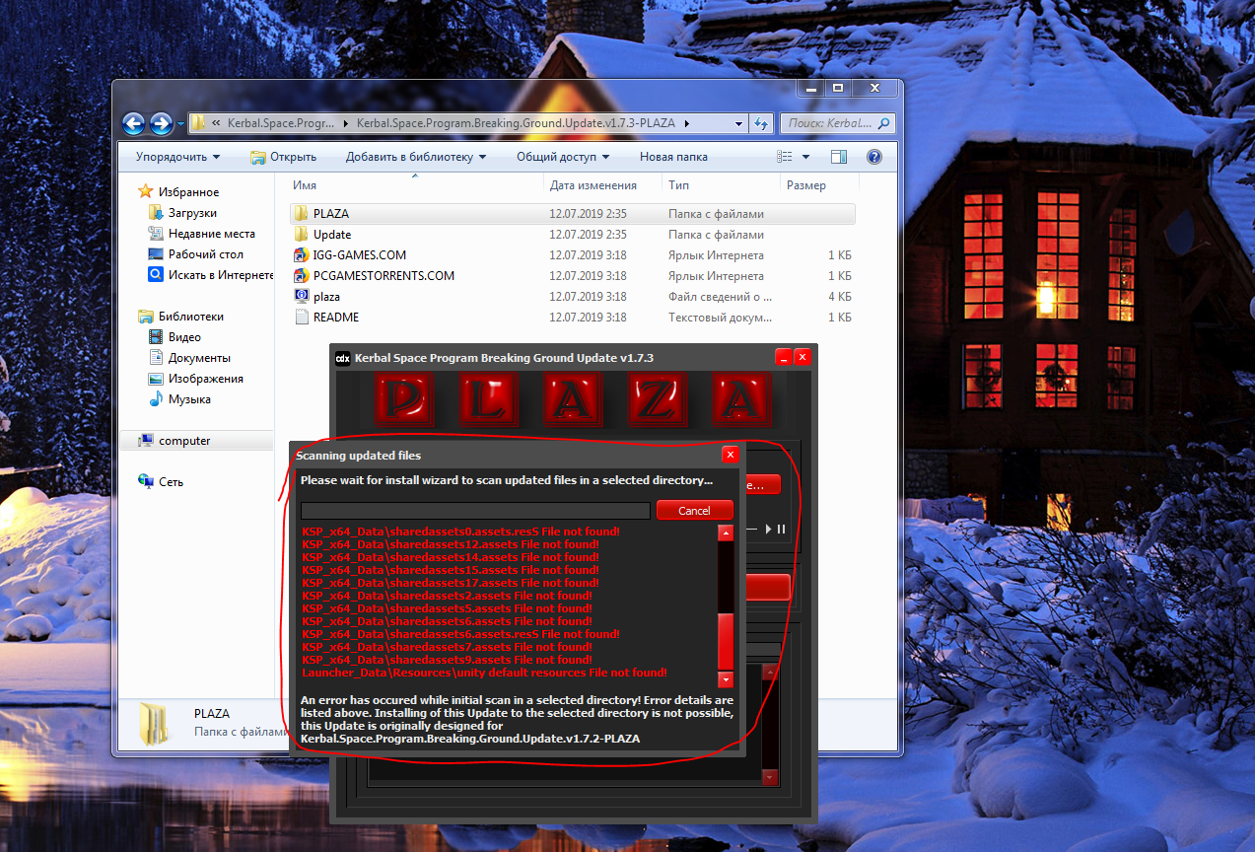Viewport: 1255px width, 852px height.
Task: Select Сеть in the navigation pane
Action: (171, 482)
